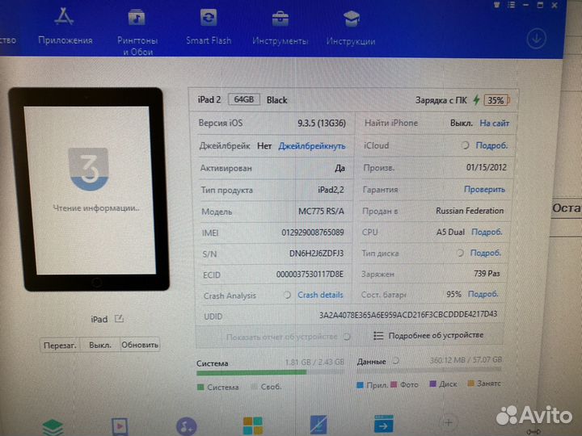
Task: Open the blue pencil edit icon at bottom
Action: (x=318, y=425)
